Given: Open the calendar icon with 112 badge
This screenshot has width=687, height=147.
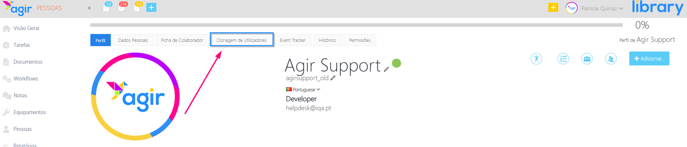Looking at the screenshot, I should pos(106,8).
